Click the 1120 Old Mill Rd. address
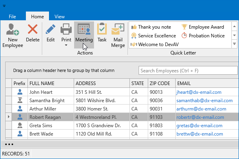The image size is (239, 159). pos(94,134)
